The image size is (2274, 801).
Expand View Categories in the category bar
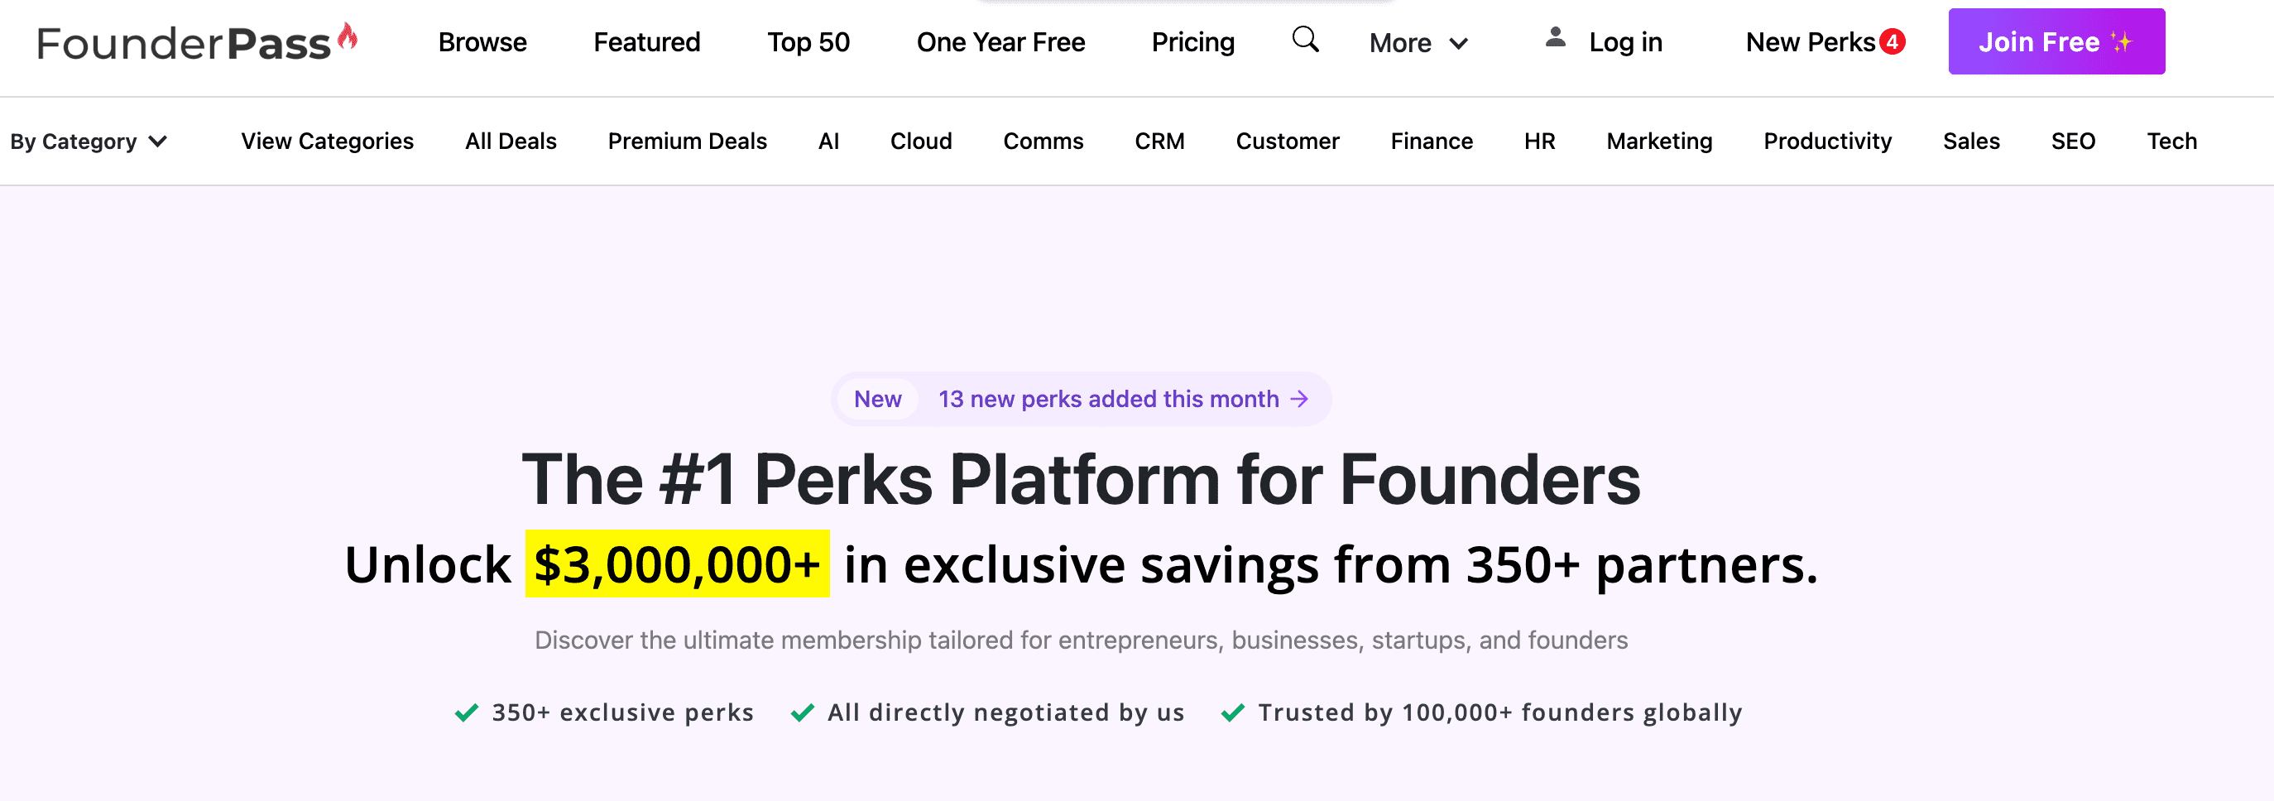pyautogui.click(x=327, y=141)
